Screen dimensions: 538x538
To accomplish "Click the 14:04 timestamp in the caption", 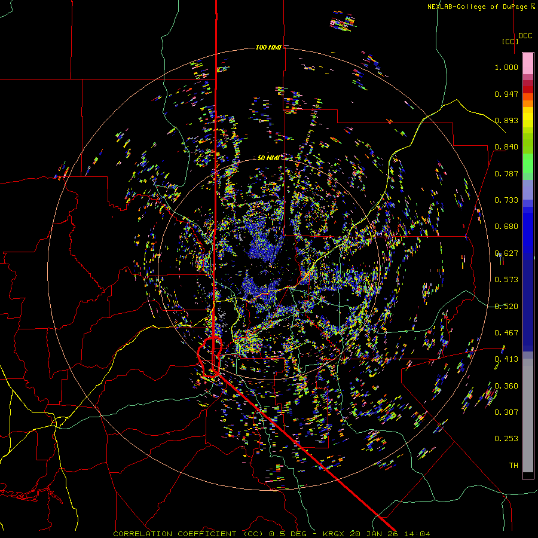I will point(418,534).
